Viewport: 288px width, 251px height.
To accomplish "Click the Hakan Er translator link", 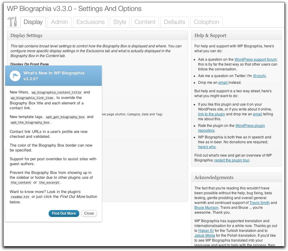I will click(206, 231).
